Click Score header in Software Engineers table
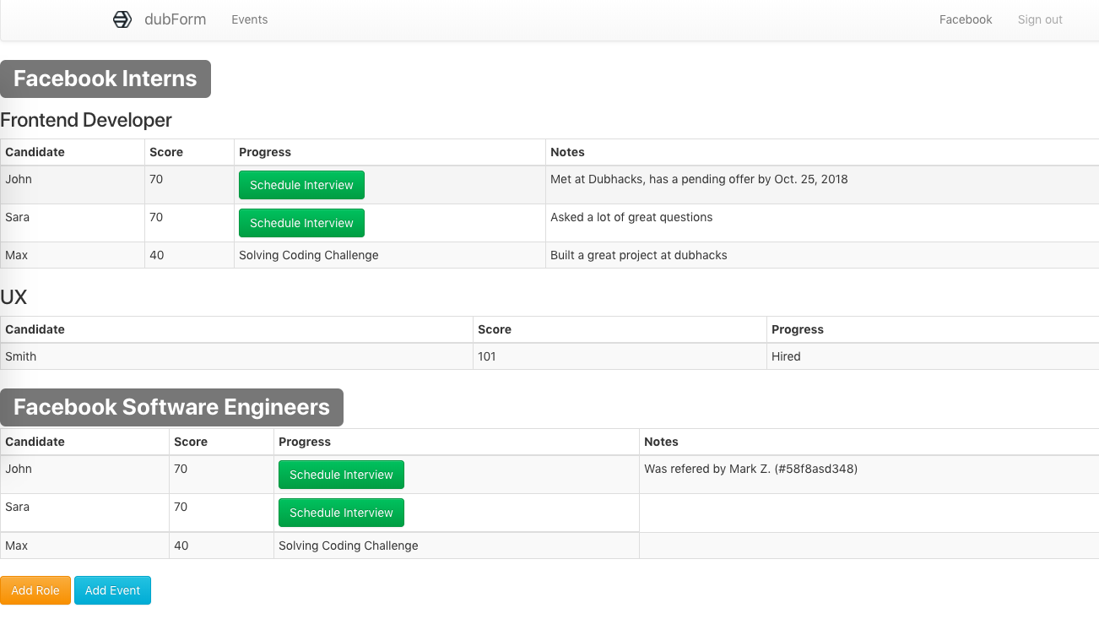This screenshot has height=619, width=1099. pos(191,442)
